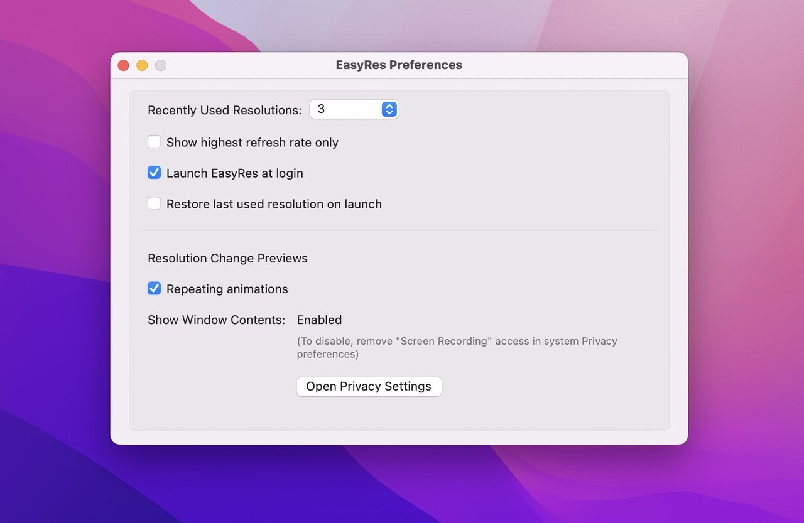Toggle the Repeating animations checkmark
804x523 pixels.
154,288
